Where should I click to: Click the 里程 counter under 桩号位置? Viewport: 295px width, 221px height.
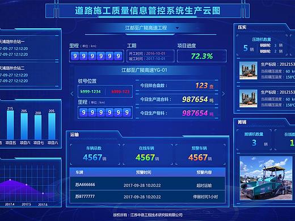(105, 113)
